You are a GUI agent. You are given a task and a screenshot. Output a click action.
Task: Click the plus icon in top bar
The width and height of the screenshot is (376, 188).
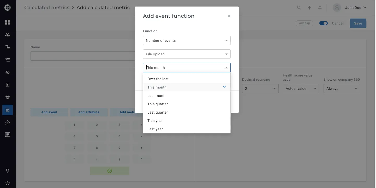tap(309, 8)
